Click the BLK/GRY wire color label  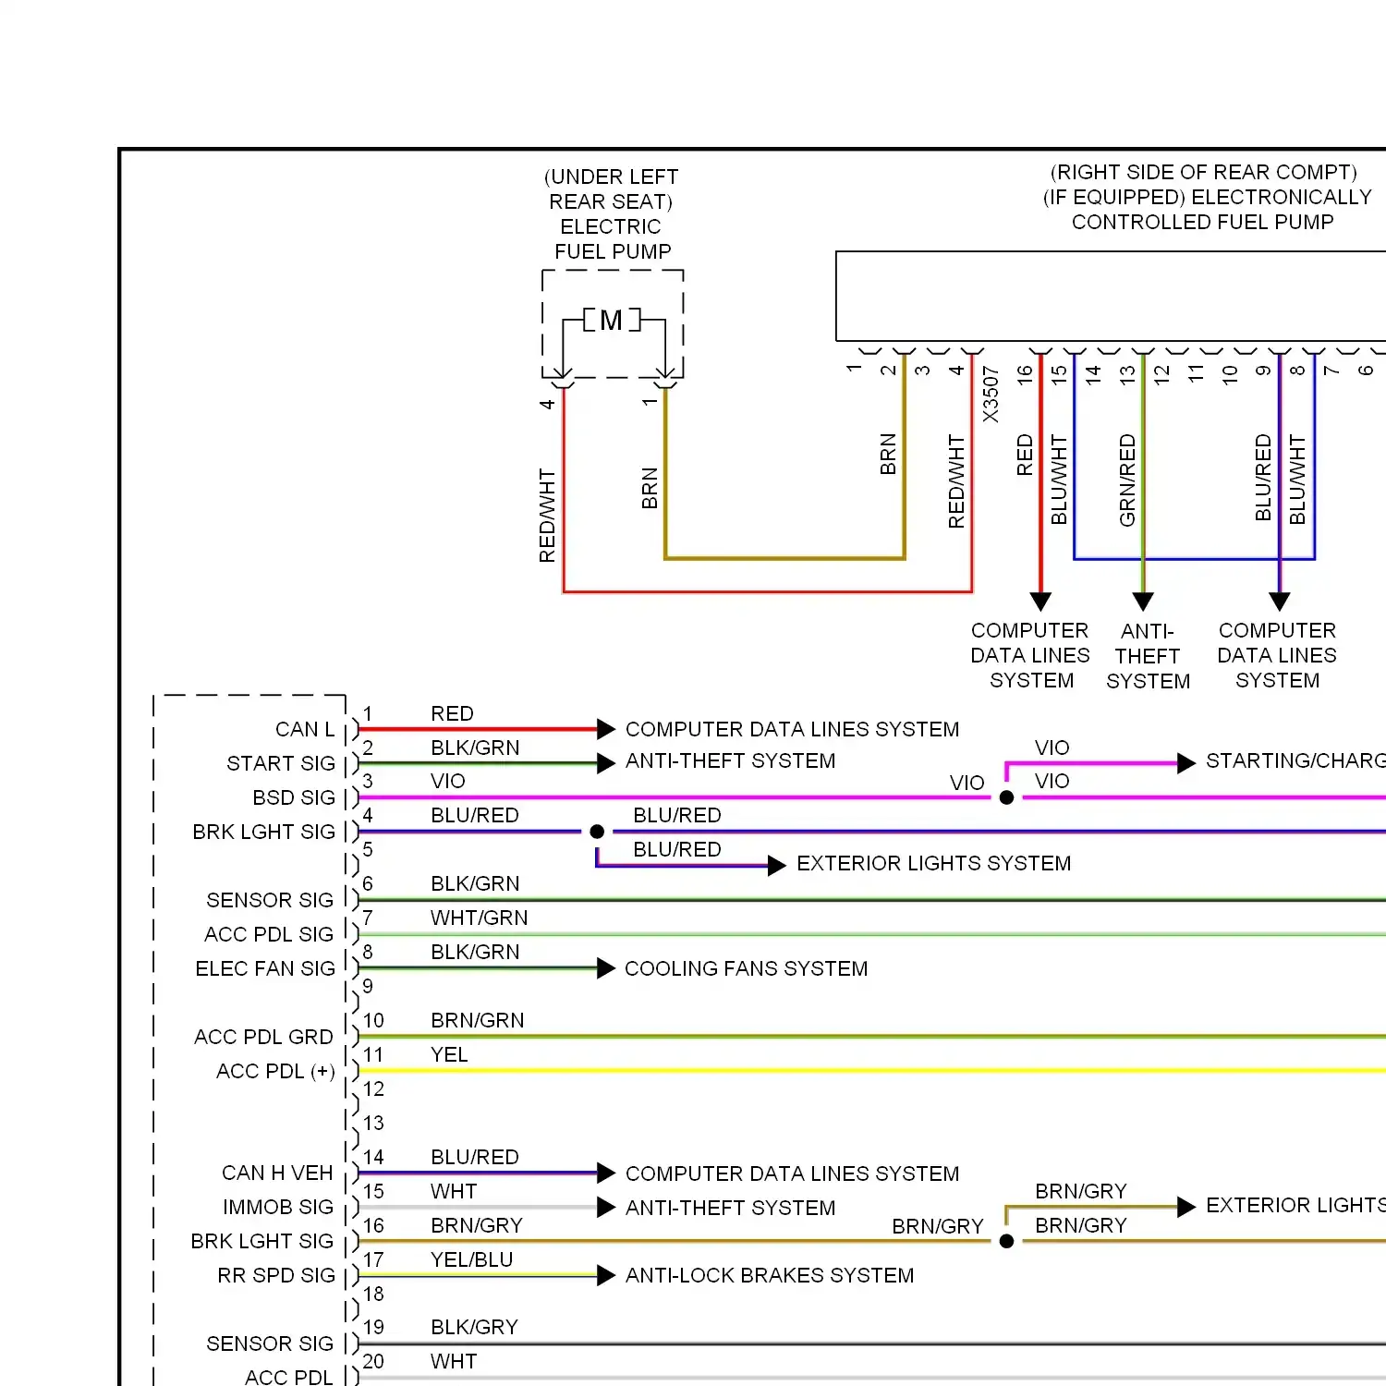(x=475, y=1327)
